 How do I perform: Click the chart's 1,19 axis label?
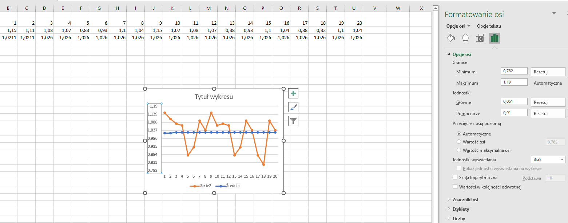154,106
